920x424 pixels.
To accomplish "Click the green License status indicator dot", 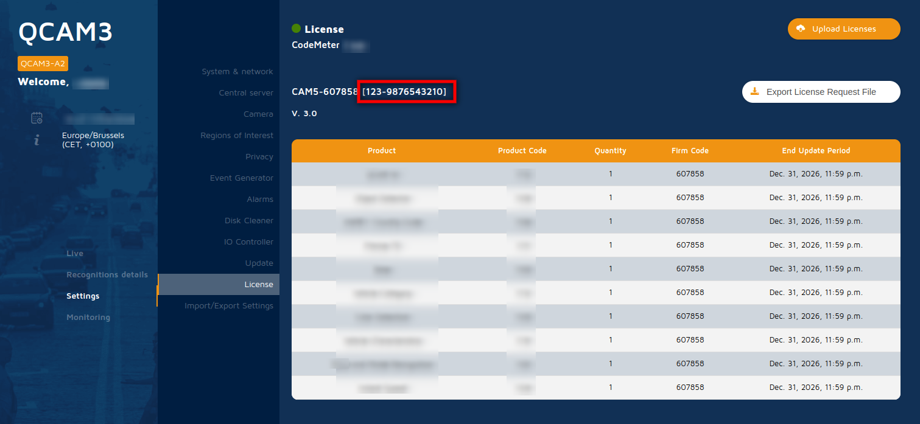I will pyautogui.click(x=297, y=29).
